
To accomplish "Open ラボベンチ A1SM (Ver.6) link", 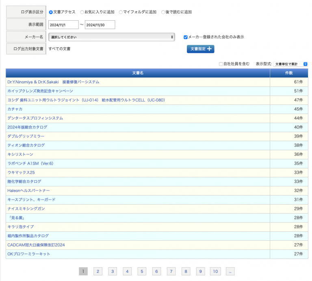I will pos(30,163).
